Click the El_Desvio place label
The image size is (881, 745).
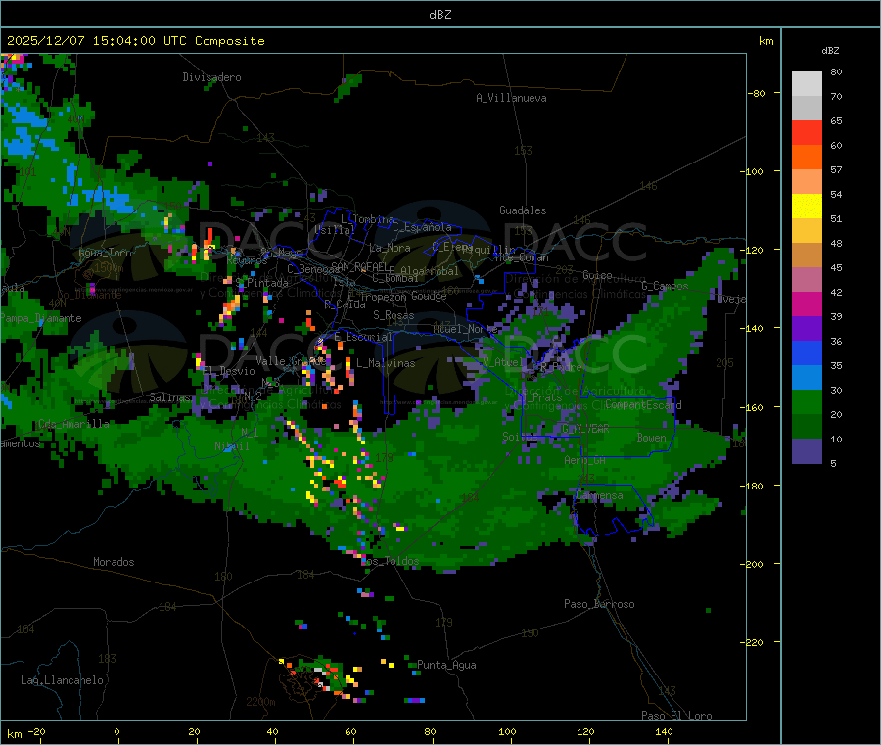(x=229, y=371)
